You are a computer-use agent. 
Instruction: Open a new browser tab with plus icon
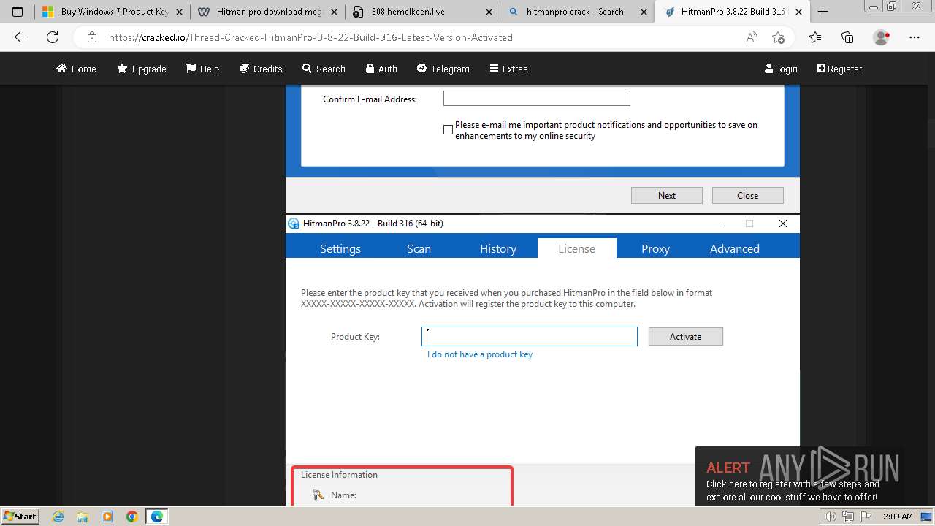[823, 12]
